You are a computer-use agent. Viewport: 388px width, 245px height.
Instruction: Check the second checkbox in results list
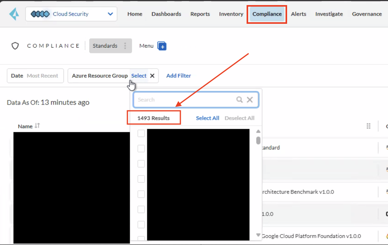[141, 149]
